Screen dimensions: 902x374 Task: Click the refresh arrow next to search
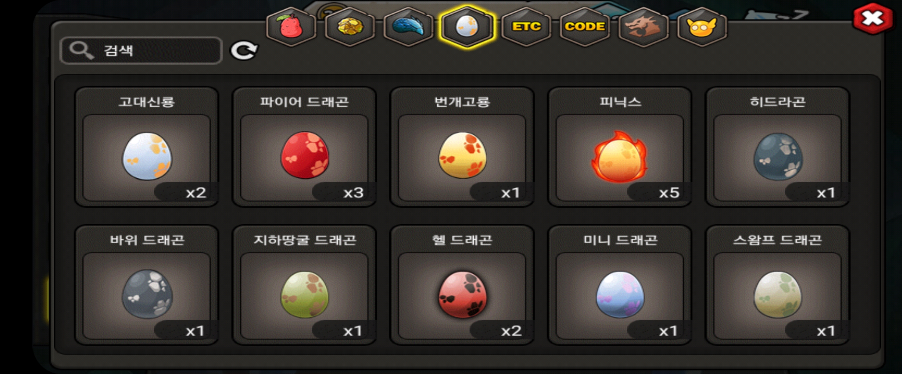(x=244, y=51)
